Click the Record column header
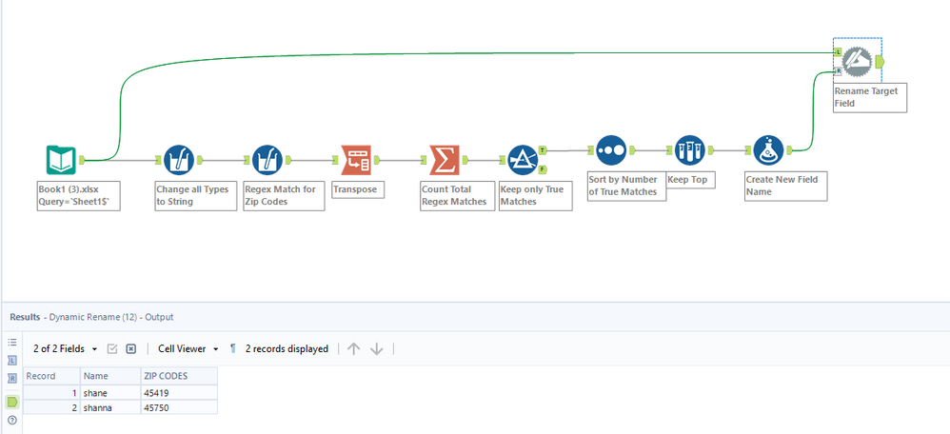Image resolution: width=950 pixels, height=434 pixels. pos(51,376)
